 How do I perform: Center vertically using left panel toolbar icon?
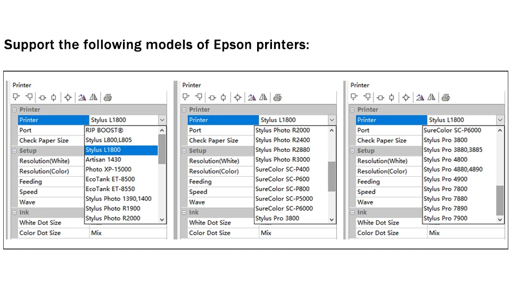(x=54, y=97)
